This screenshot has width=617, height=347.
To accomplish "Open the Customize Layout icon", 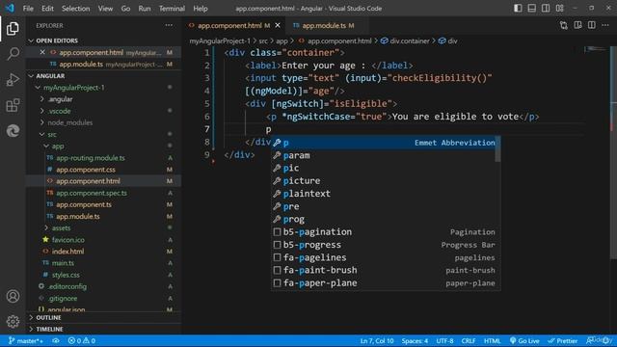I will 559,9.
